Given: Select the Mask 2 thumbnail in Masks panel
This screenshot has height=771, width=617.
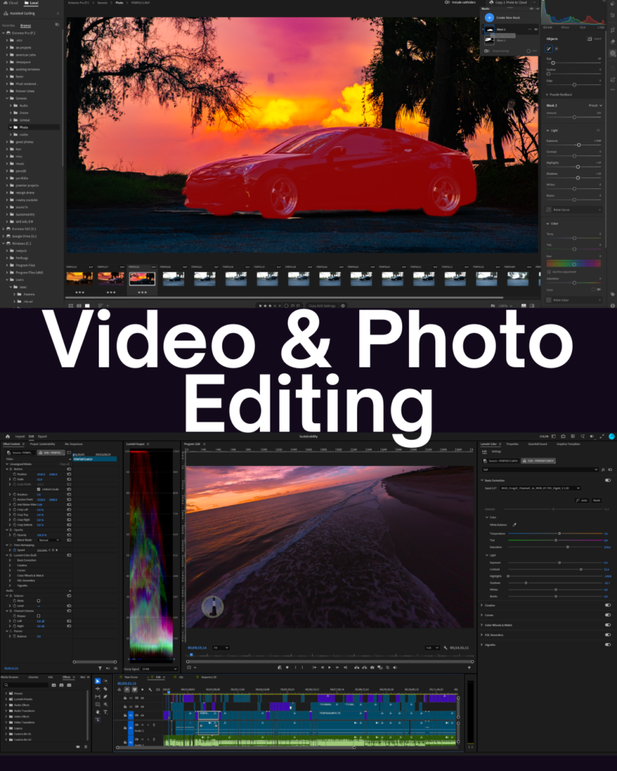Looking at the screenshot, I should pos(489,29).
